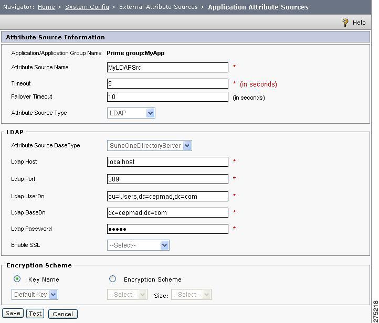
Task: Click the Ldap UserDn field
Action: point(167,196)
